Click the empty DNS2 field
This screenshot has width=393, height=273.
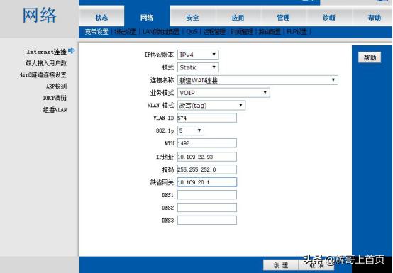[207, 208]
